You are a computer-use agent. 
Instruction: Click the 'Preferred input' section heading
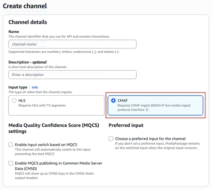(126, 125)
